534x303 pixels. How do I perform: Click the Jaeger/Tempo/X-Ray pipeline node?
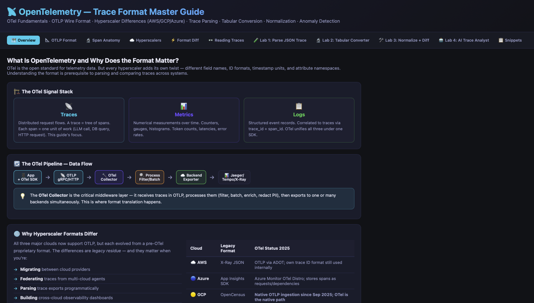tap(234, 177)
